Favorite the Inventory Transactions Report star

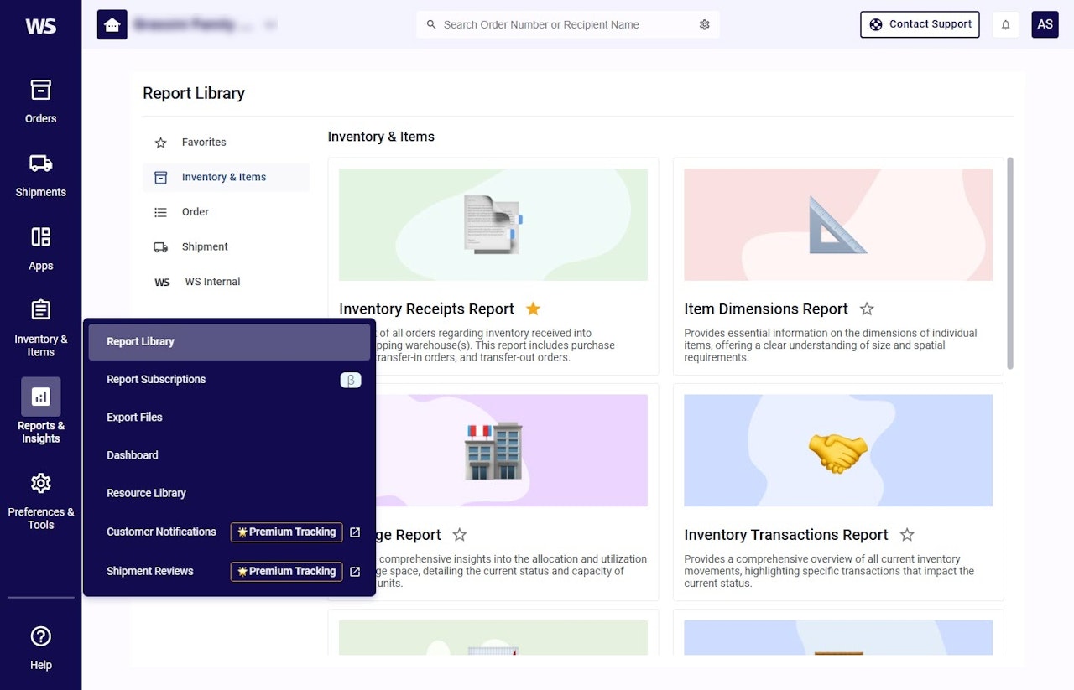pyautogui.click(x=907, y=535)
